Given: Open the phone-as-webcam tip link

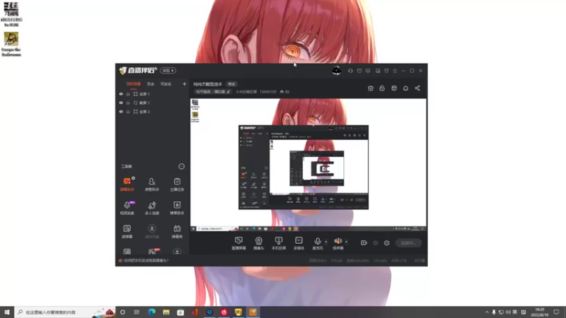Looking at the screenshot, I should (x=146, y=260).
